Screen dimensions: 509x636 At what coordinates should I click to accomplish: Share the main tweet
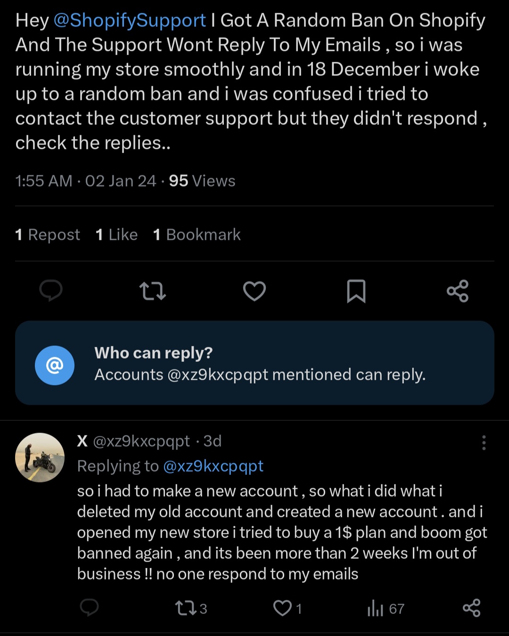[x=458, y=291]
